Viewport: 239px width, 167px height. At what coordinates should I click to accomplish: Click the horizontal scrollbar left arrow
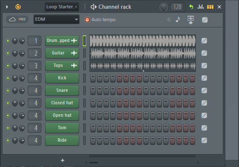tap(86, 162)
